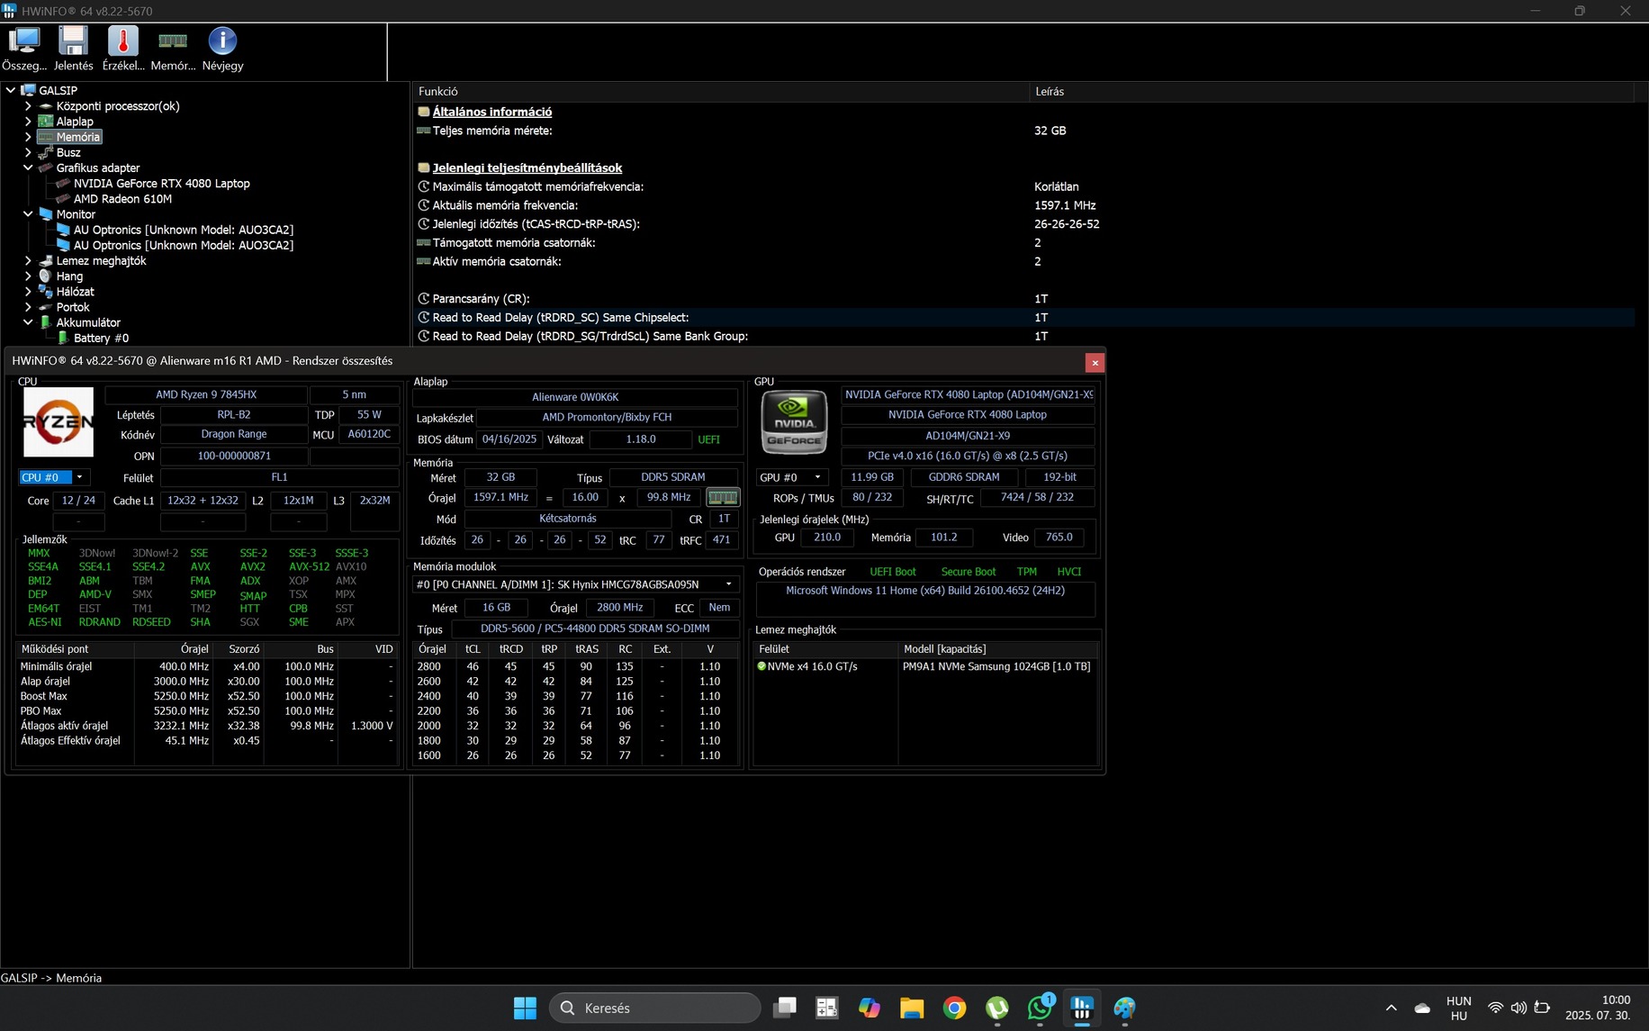The height and width of the screenshot is (1031, 1649).
Task: Click the Memória RAM-stick toolbar icon
Action: [172, 41]
